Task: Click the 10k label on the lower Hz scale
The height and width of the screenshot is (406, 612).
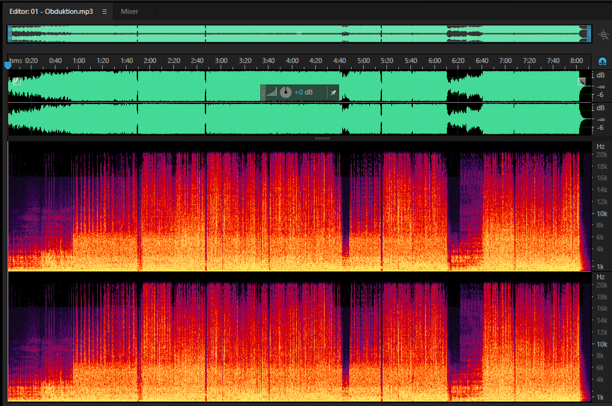Action: pos(602,344)
